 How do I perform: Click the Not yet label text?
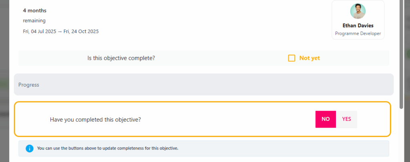pos(310,58)
